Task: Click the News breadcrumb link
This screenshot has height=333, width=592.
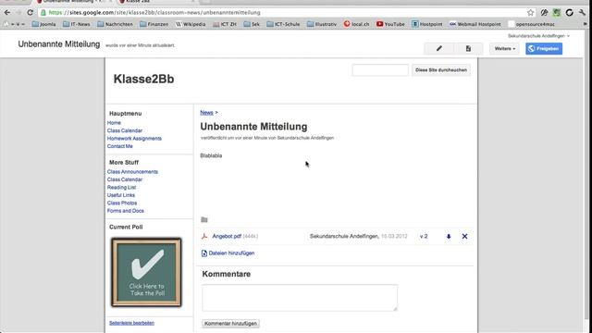Action: (206, 113)
